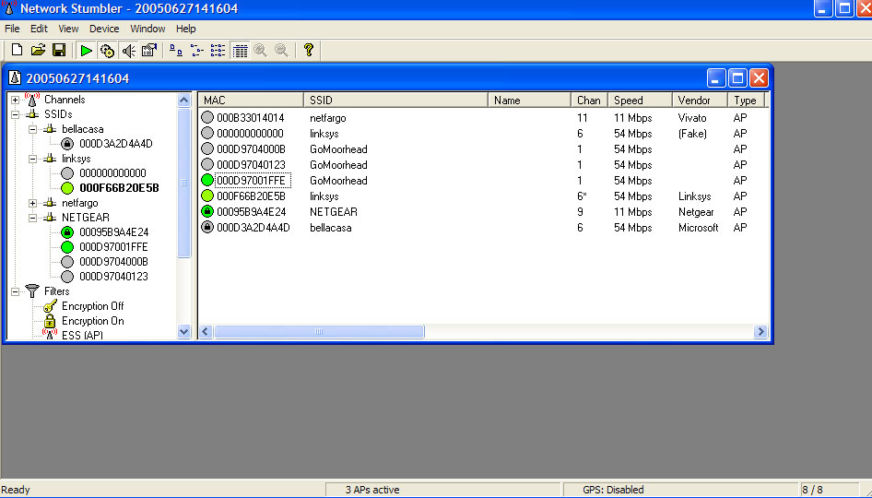872x498 pixels.
Task: Open file using the folder toolbar icon
Action: pyautogui.click(x=38, y=50)
